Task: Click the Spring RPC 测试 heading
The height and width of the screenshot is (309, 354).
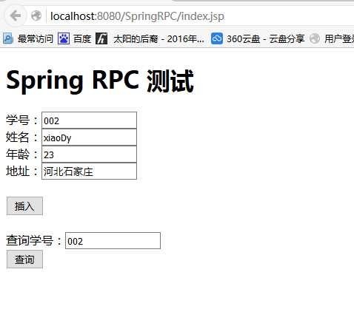Action: (x=100, y=81)
